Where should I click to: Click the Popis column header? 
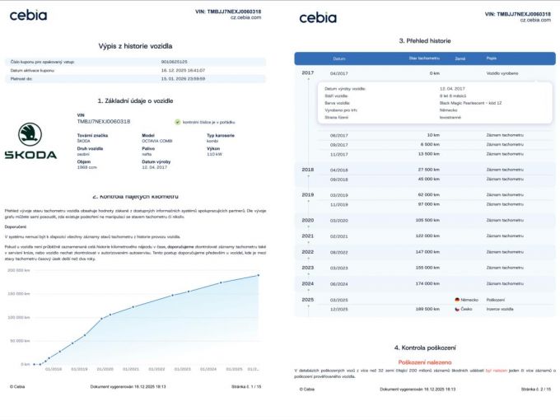[x=491, y=59]
